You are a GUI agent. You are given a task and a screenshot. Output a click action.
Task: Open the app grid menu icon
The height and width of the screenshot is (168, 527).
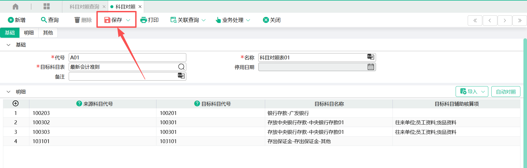[x=47, y=7]
